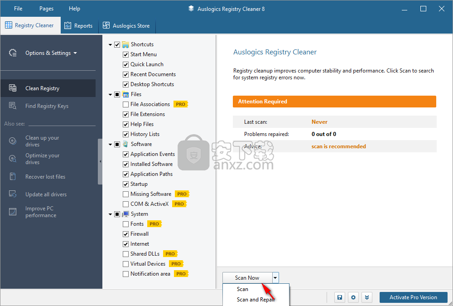
Task: Click PRO badge next to File Associations
Action: click(x=181, y=104)
